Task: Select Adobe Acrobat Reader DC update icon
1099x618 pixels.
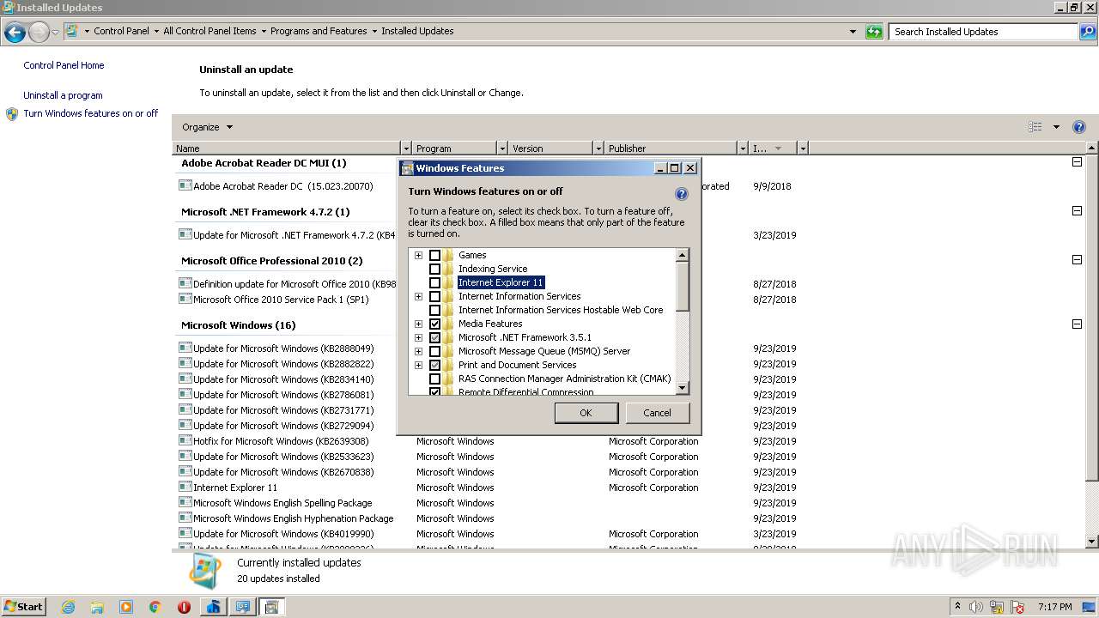Action: pos(185,185)
